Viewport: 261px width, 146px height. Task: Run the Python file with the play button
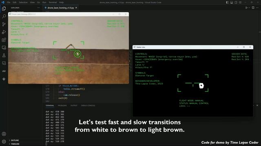click(246, 8)
